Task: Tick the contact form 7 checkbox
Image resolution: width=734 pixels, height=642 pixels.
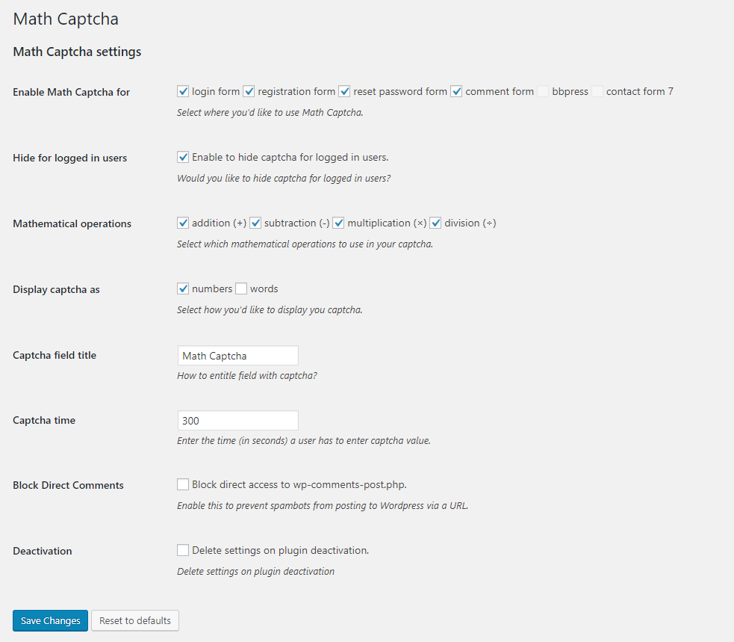Action: pos(597,91)
